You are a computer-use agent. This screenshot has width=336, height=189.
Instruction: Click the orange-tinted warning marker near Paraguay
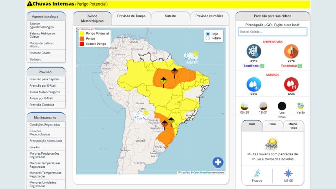pyautogui.click(x=165, y=126)
